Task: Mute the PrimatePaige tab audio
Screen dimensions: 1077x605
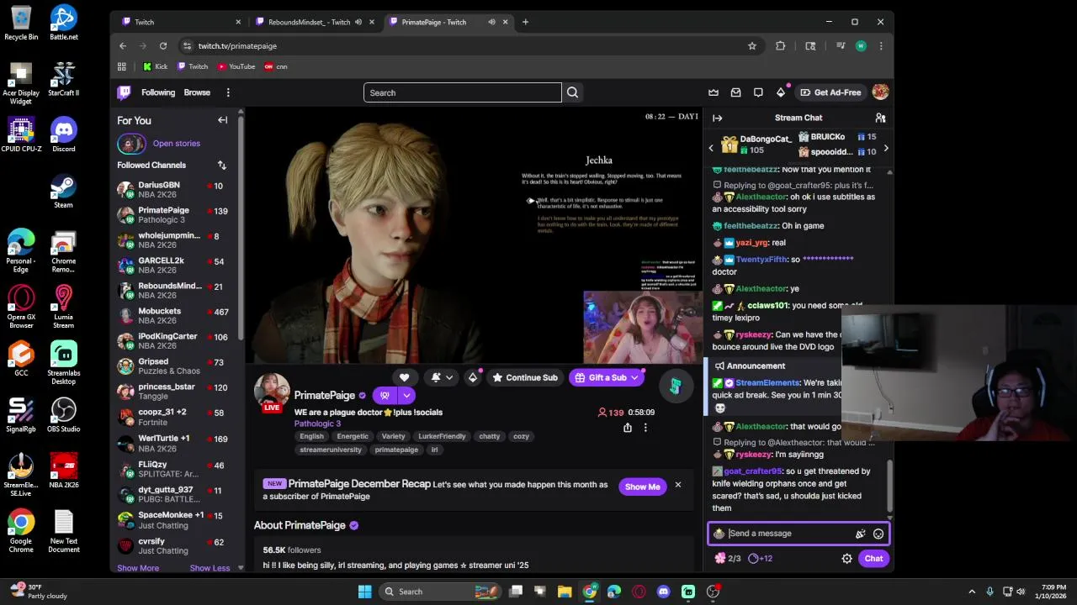Action: (x=491, y=22)
